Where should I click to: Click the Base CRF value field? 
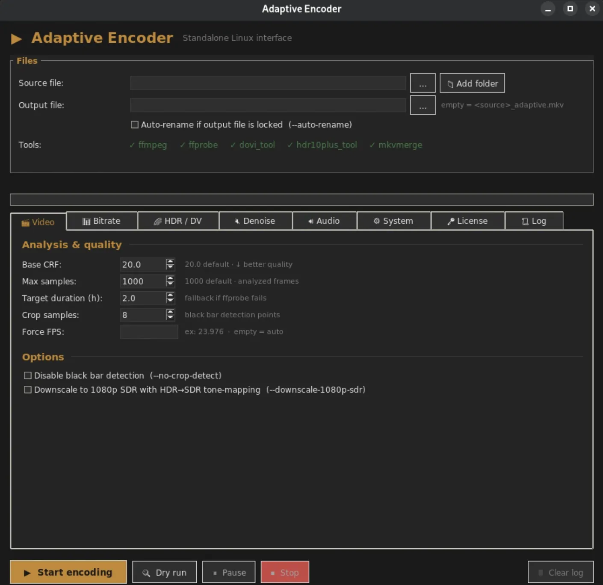[143, 264]
